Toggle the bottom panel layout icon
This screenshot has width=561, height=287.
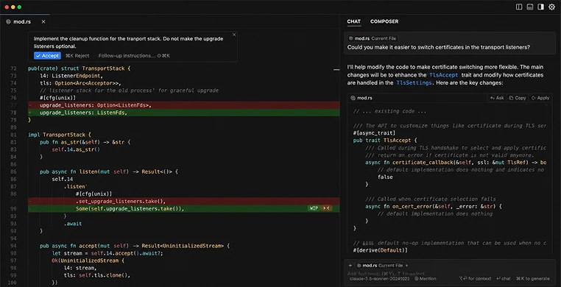[x=530, y=7]
